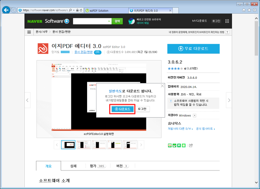Viewport: 260px width, 189px height.
Task: Click the padlock security icon
Action: [x=77, y=10]
